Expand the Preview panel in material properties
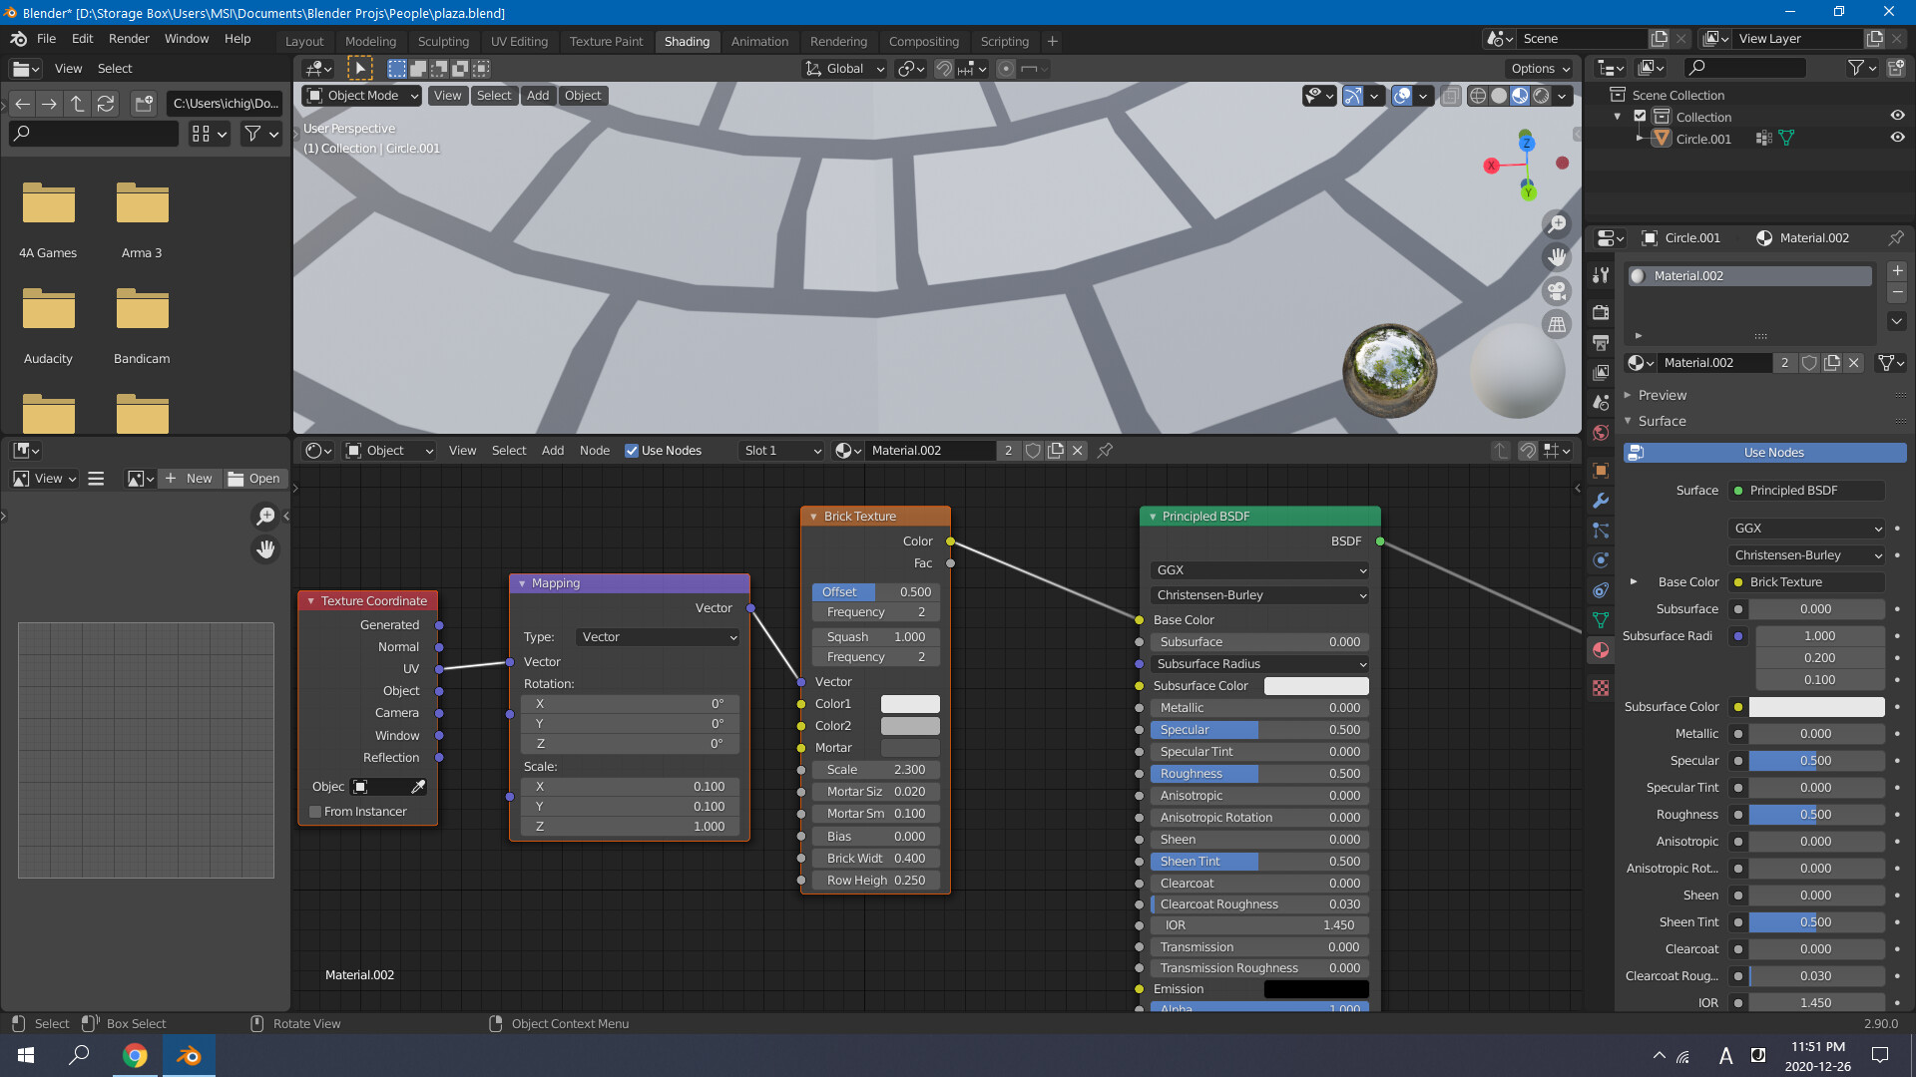 coord(1662,396)
